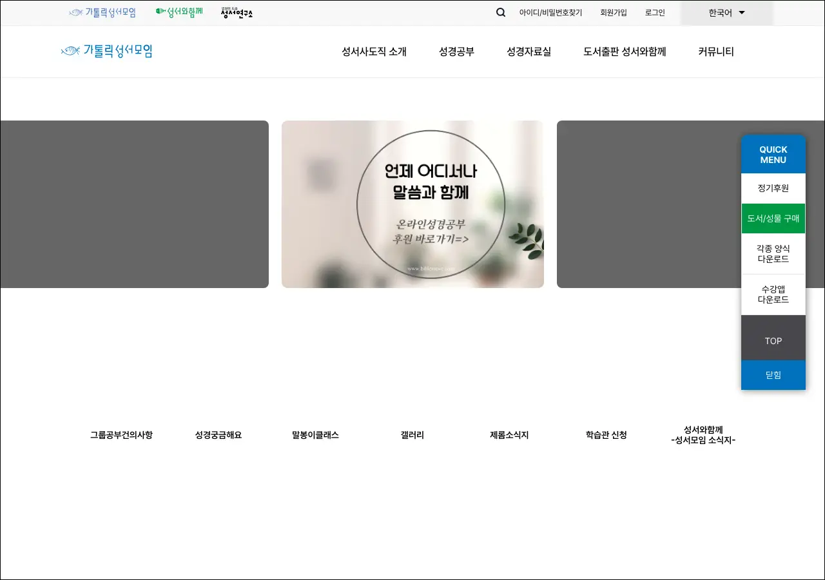
Task: Open the 성경자료실 menu
Action: (x=529, y=52)
